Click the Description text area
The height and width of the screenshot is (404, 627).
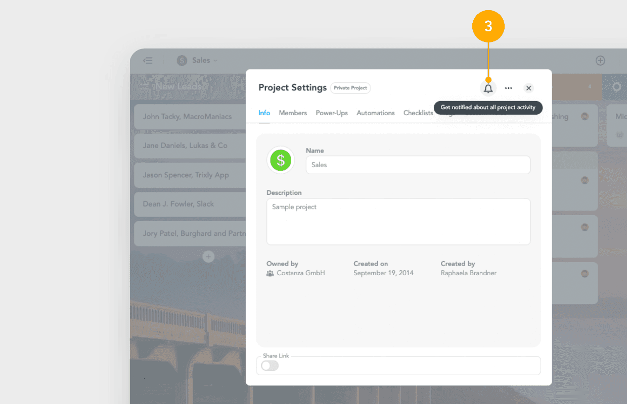point(398,221)
